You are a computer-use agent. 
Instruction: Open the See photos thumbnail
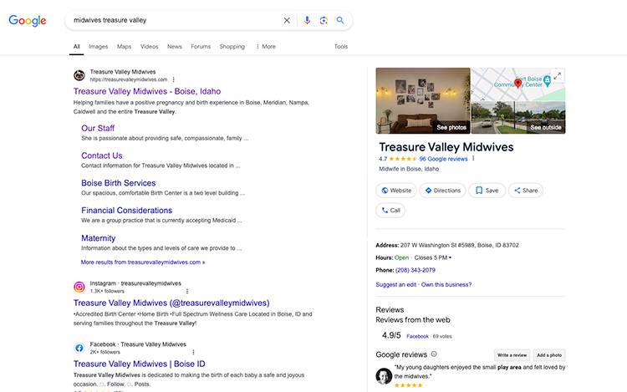(x=423, y=100)
